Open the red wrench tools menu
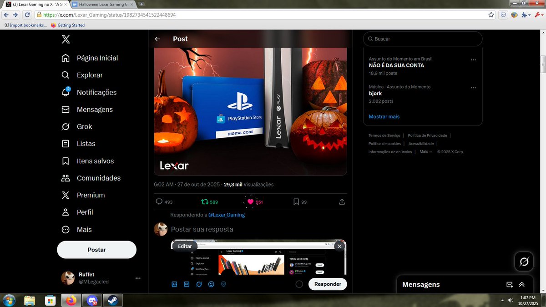 (539, 15)
